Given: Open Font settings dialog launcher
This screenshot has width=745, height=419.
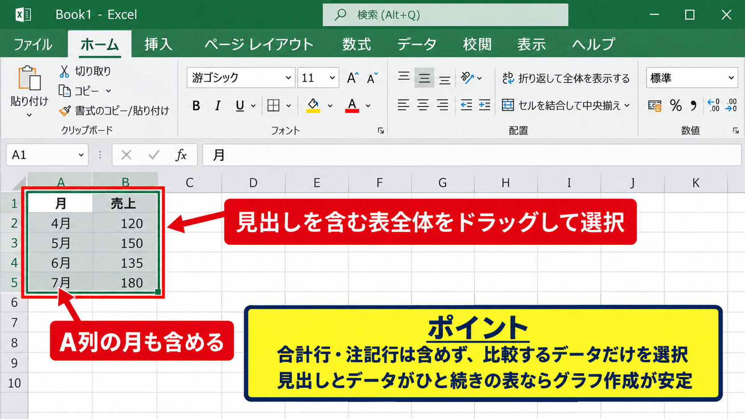Looking at the screenshot, I should point(381,130).
